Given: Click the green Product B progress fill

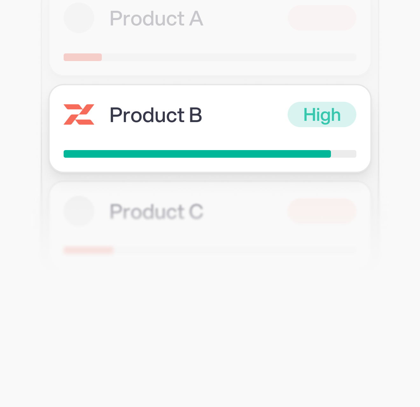Looking at the screenshot, I should coord(197,154).
